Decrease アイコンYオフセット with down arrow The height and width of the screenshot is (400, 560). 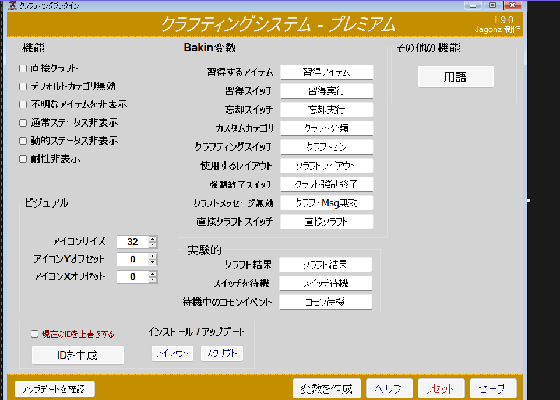152,262
